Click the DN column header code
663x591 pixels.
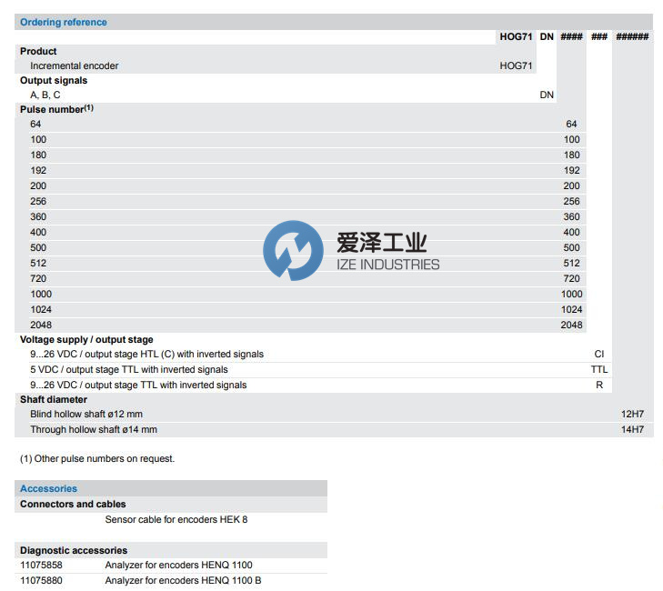[547, 37]
